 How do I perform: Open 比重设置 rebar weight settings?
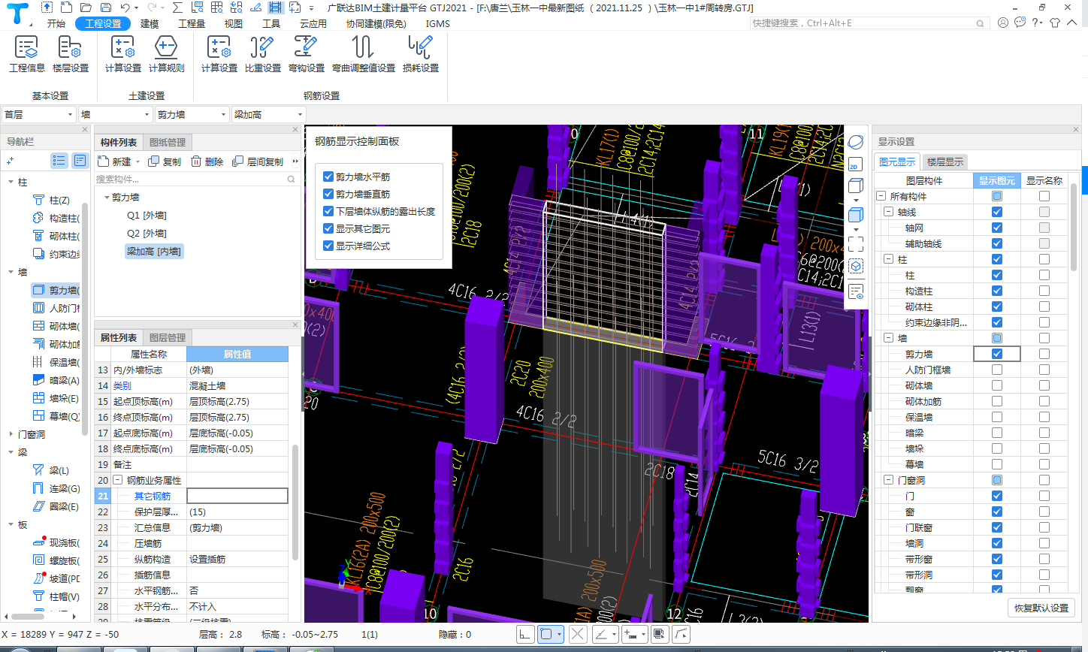[x=262, y=54]
